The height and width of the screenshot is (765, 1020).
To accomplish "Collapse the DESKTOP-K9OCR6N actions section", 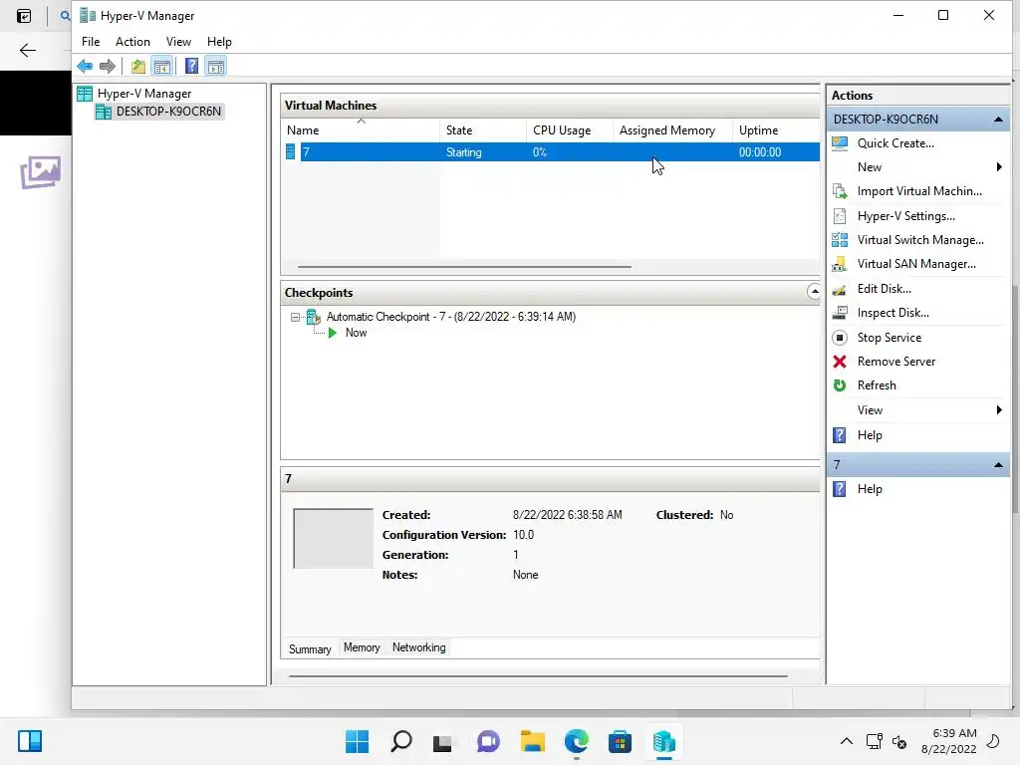I will [x=998, y=120].
